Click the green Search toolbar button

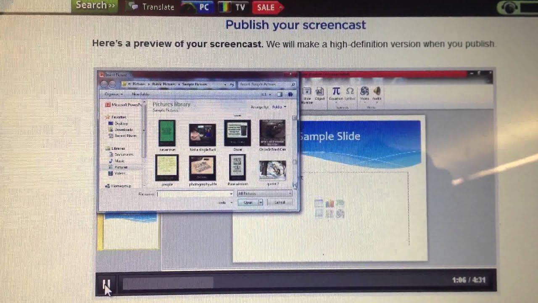(x=95, y=5)
